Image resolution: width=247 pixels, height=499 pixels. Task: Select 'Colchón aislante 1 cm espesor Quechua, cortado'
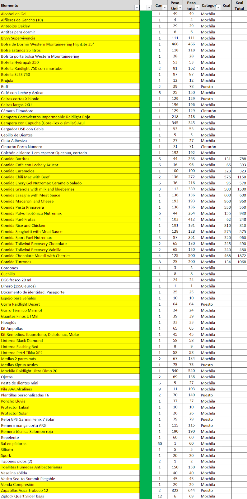coord(70,153)
